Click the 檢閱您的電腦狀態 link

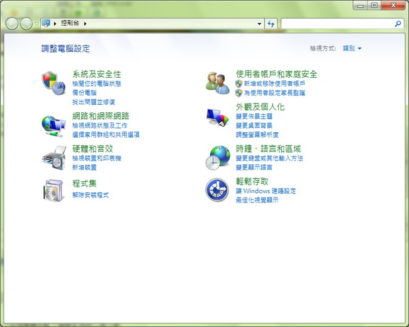pyautogui.click(x=97, y=84)
